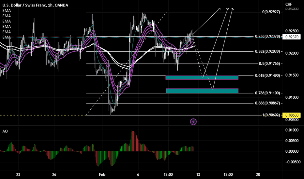Click Fibonacci label 0.886(0.90867)
The image size is (304, 179).
[x=267, y=103]
